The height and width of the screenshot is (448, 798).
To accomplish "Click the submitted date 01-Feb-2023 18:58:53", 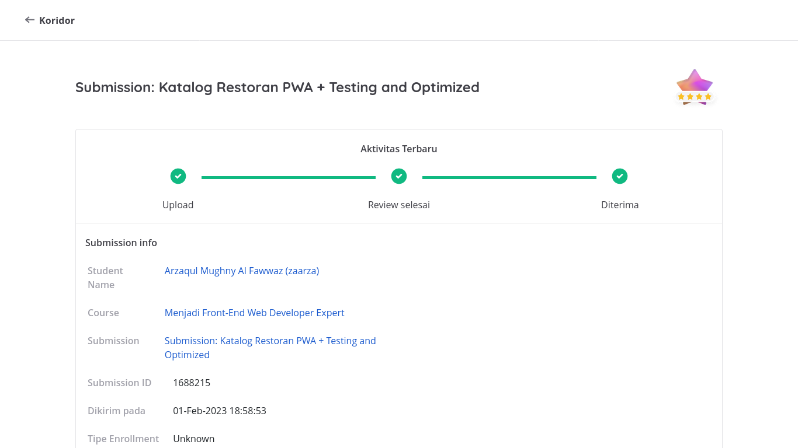I will coord(220,411).
